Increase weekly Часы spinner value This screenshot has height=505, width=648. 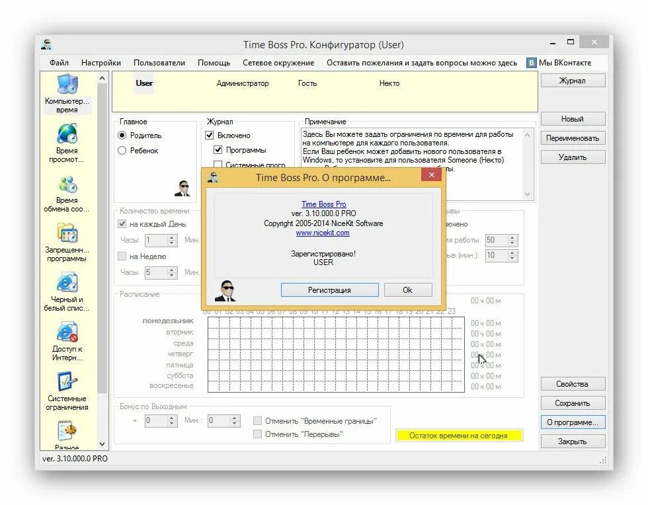point(172,270)
